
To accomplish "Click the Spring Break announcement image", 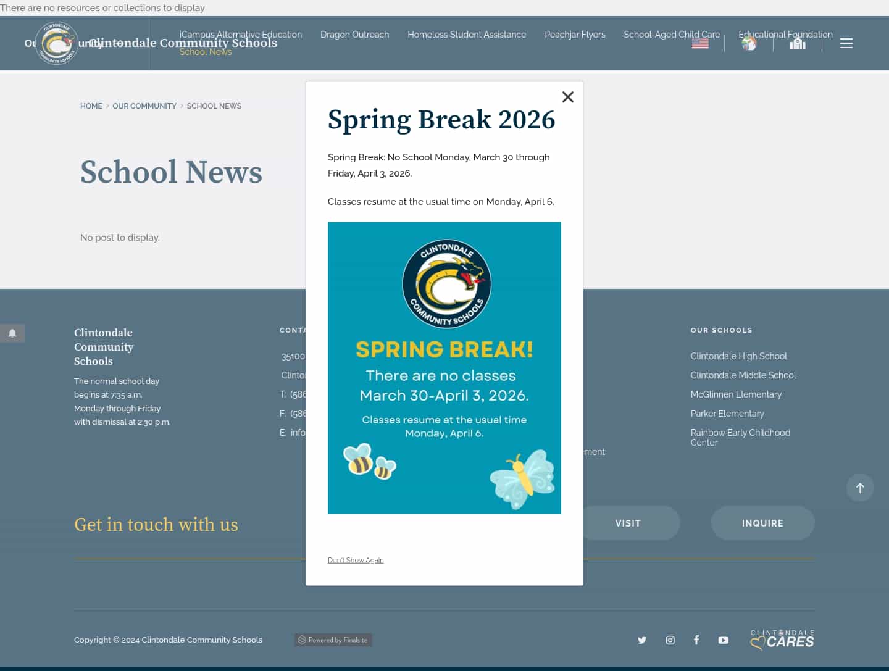I will coord(444,368).
